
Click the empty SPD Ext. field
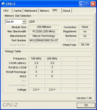[x=85, y=40]
